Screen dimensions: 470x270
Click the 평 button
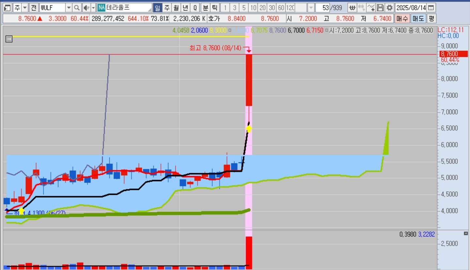click(x=432, y=19)
